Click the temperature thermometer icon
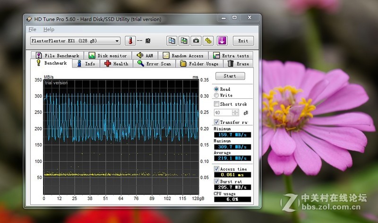This screenshot has width=378, height=223. pyautogui.click(x=129, y=41)
